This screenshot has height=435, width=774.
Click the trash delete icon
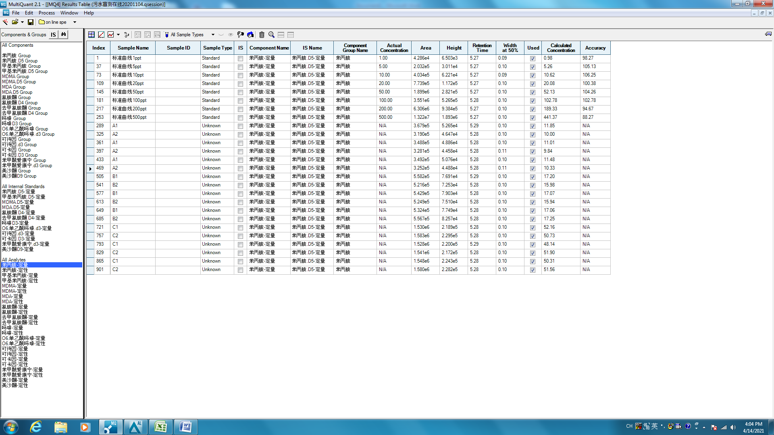(262, 35)
